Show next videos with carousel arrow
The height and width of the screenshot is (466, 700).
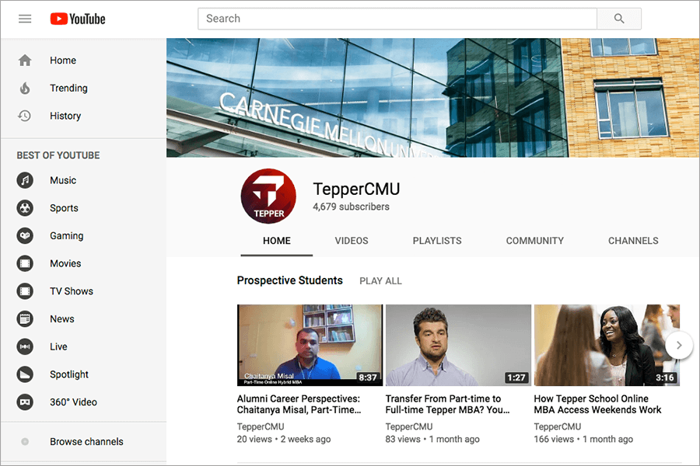(679, 345)
